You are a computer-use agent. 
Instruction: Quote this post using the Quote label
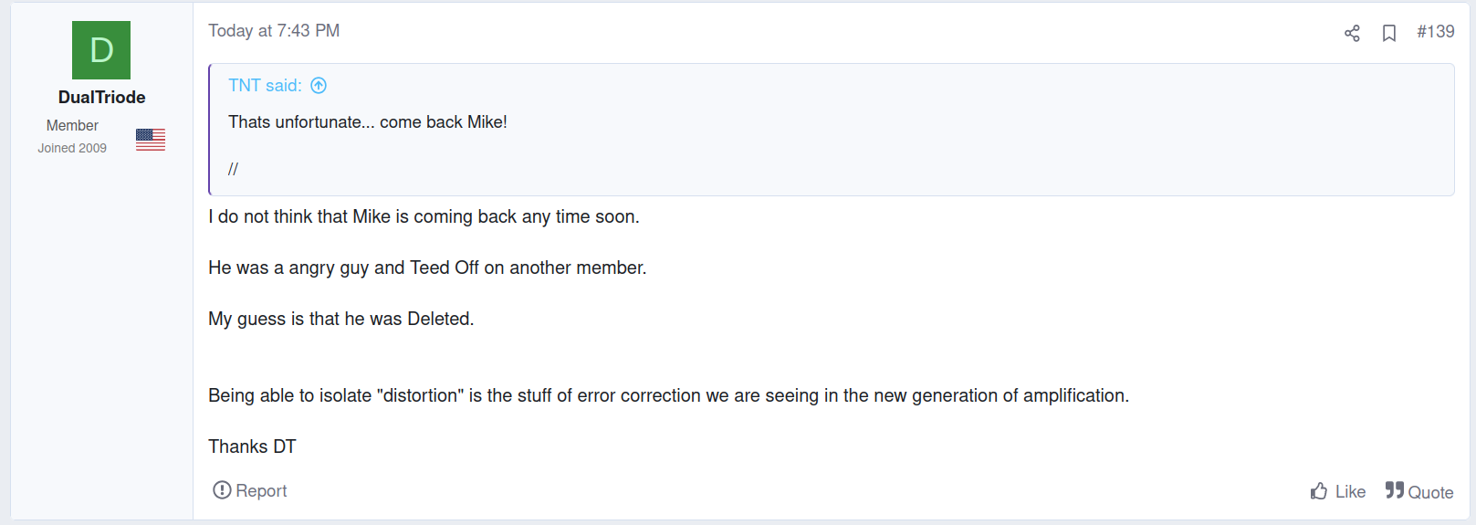[1430, 492]
